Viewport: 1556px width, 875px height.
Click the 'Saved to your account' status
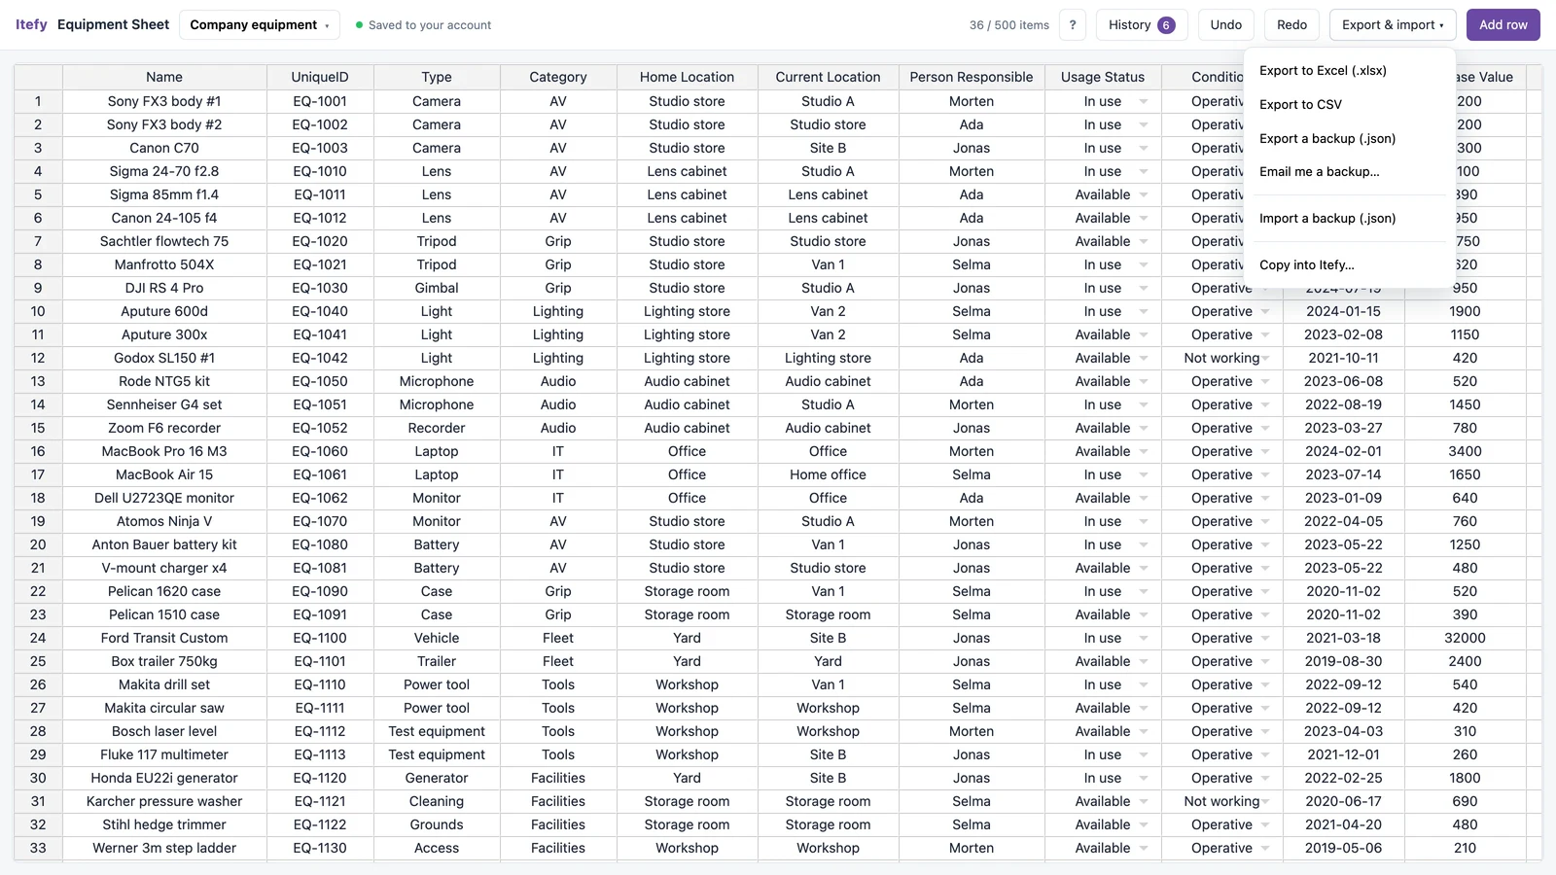point(423,25)
